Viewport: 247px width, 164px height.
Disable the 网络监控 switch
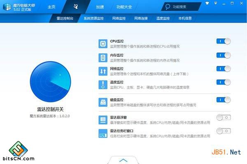point(224,69)
